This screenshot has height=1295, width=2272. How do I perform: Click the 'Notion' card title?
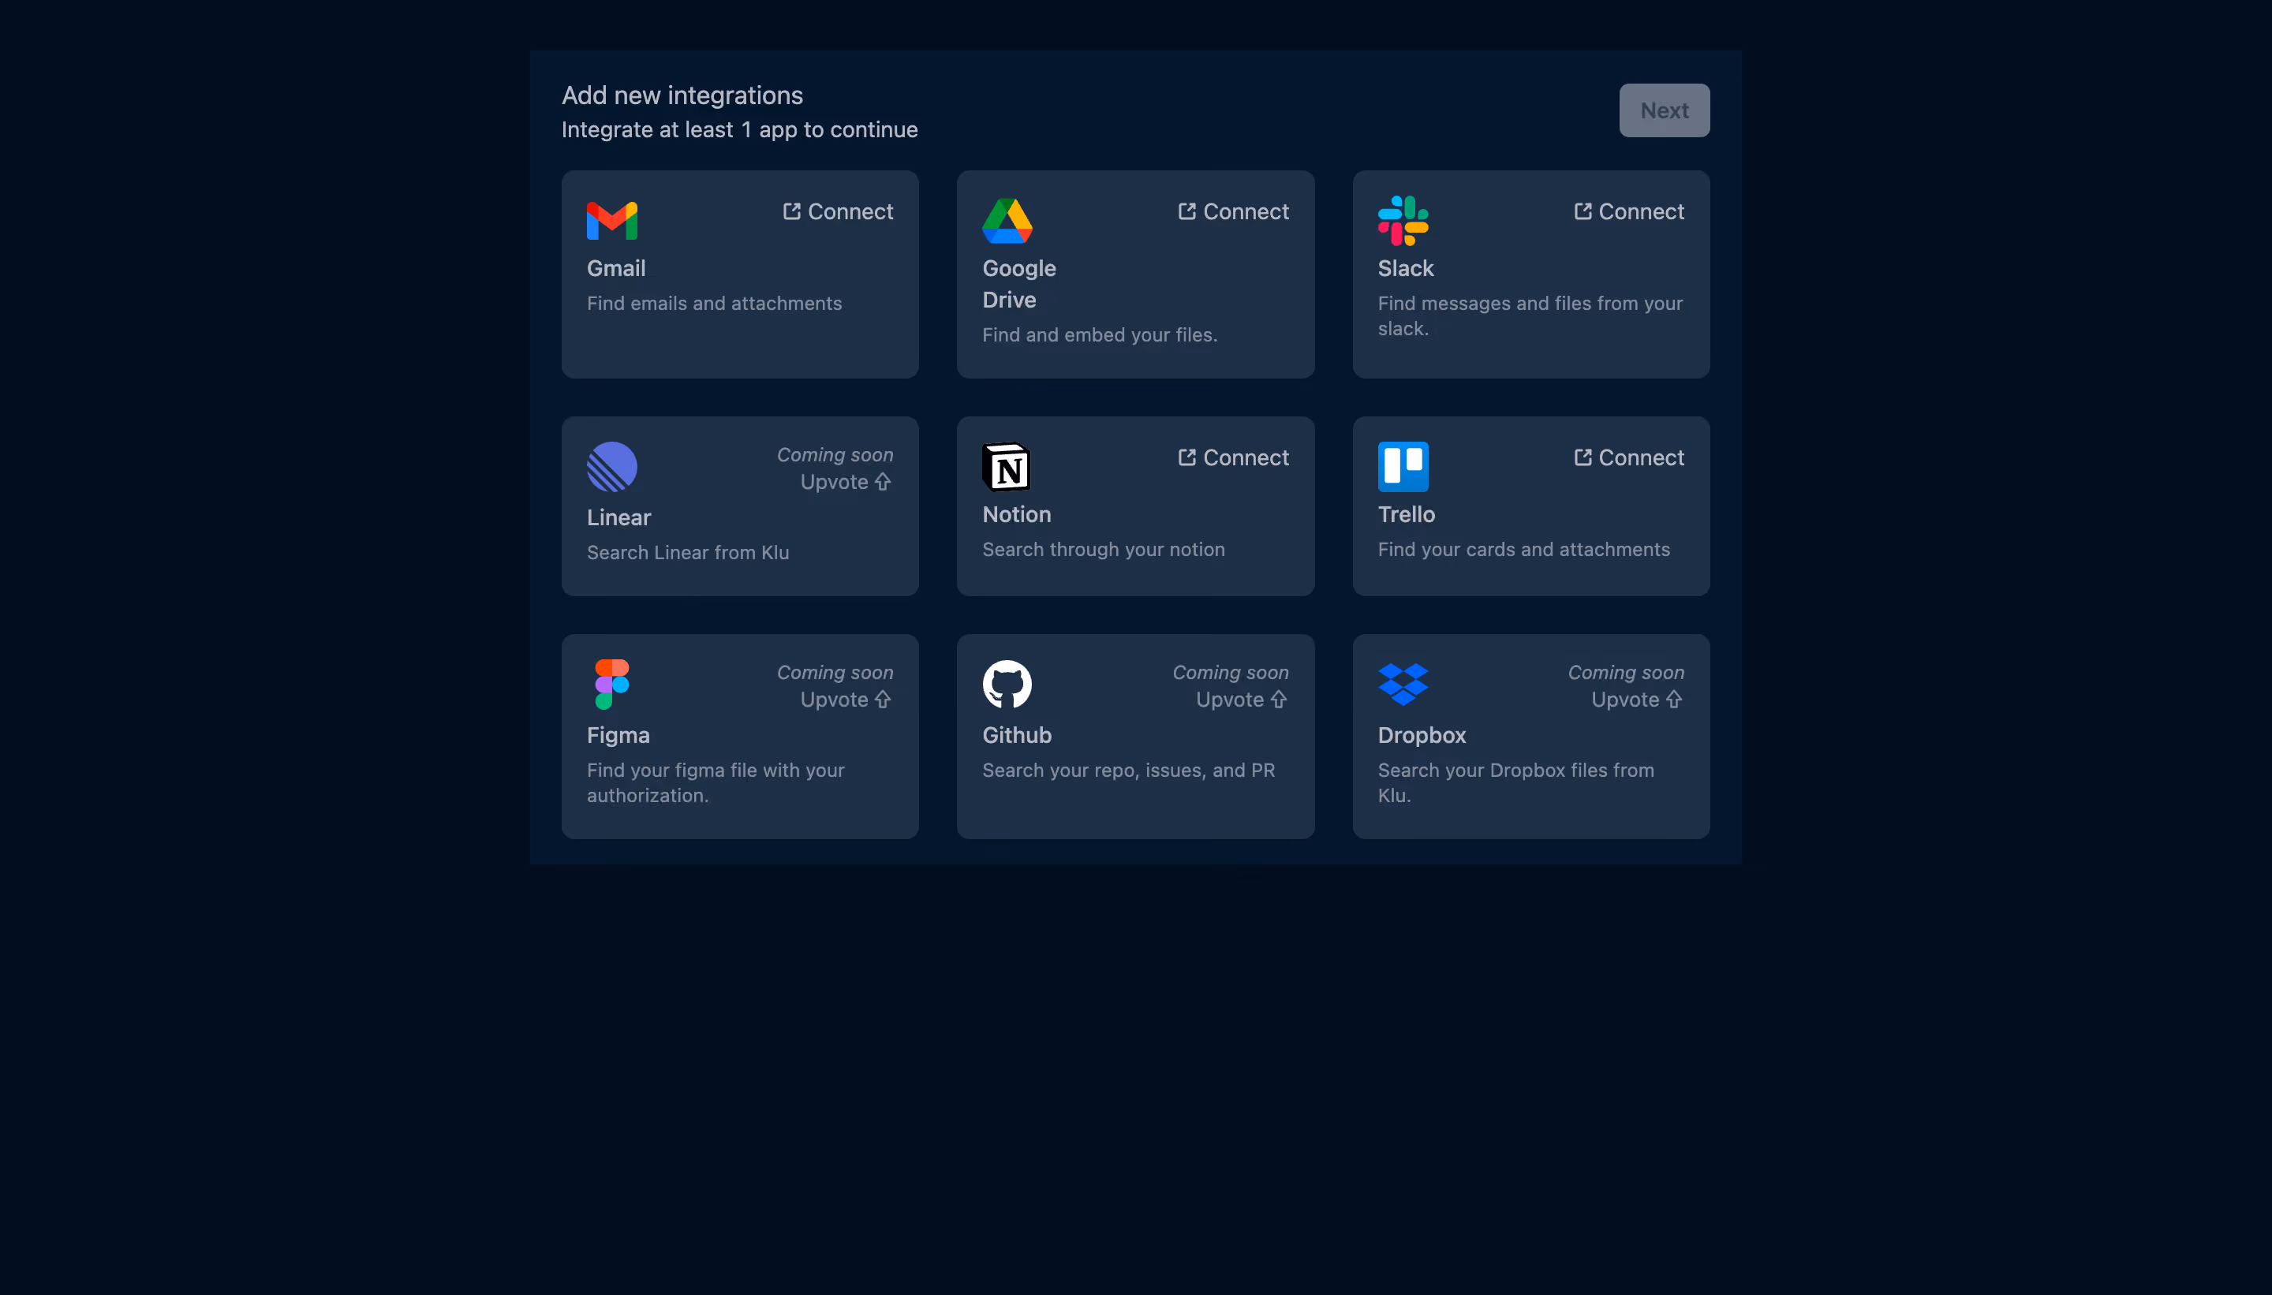[x=1017, y=515]
